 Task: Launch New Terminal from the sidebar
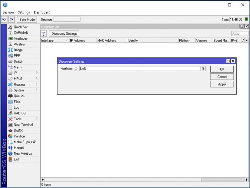pos(23,125)
